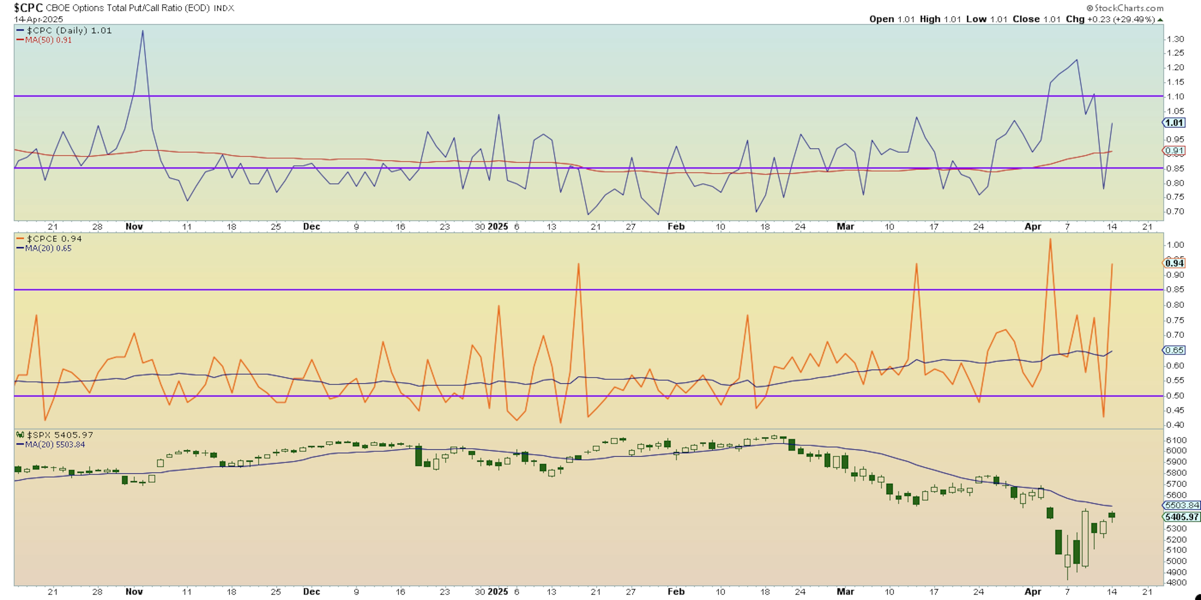Click the $SPX candlestick legend icon
This screenshot has height=600, width=1201.
20,435
